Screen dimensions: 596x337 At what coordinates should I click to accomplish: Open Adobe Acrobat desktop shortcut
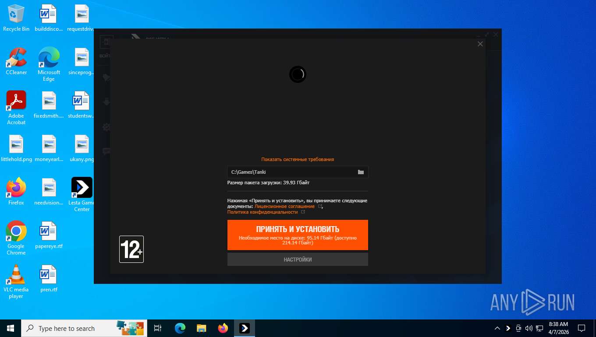16,108
